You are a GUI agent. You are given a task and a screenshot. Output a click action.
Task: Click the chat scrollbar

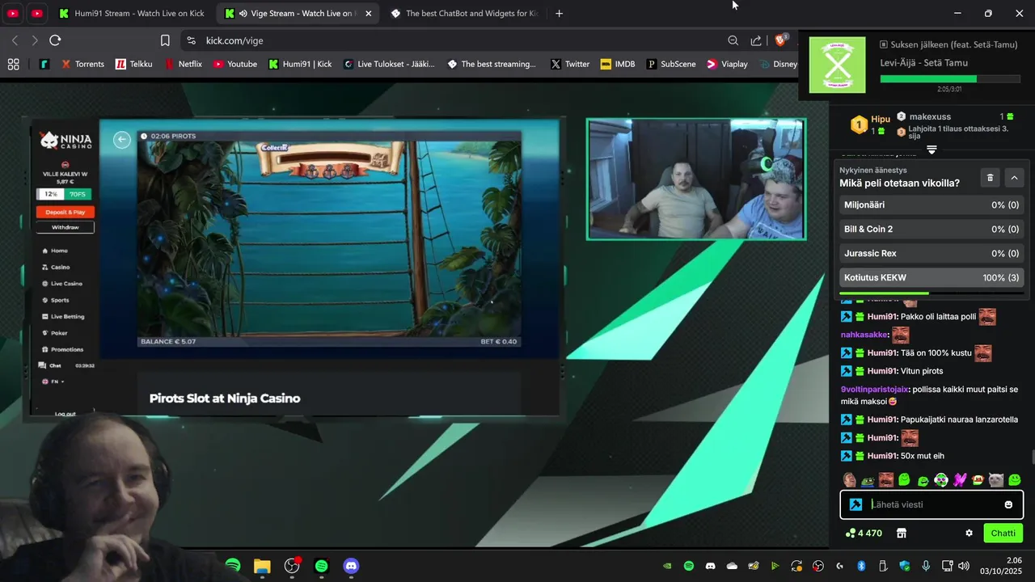(1032, 458)
